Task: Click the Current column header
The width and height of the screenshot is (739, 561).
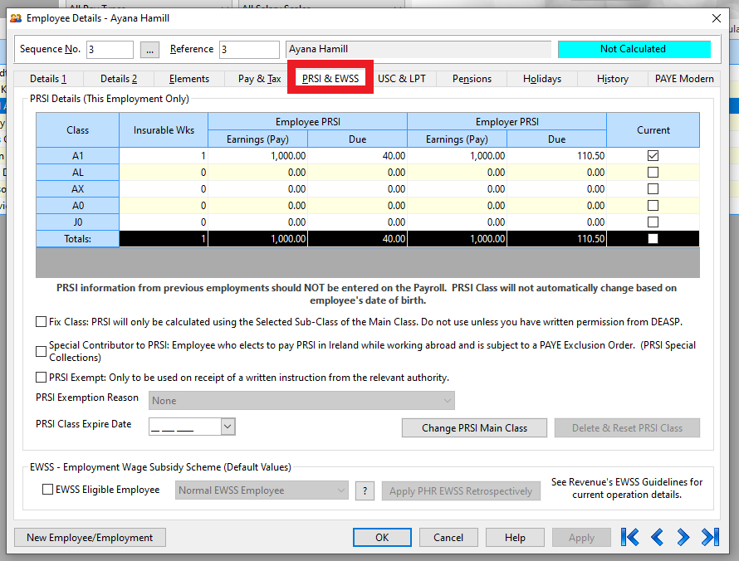Action: pos(653,130)
